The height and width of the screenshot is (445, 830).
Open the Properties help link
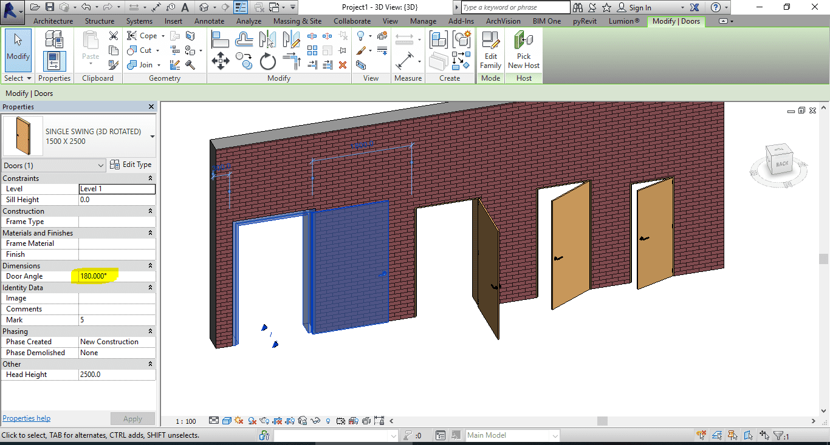point(26,418)
